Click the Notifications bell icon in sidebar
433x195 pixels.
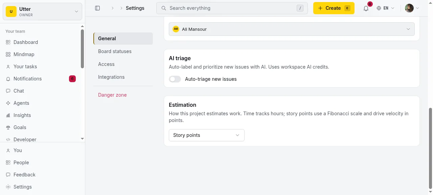coord(8,79)
